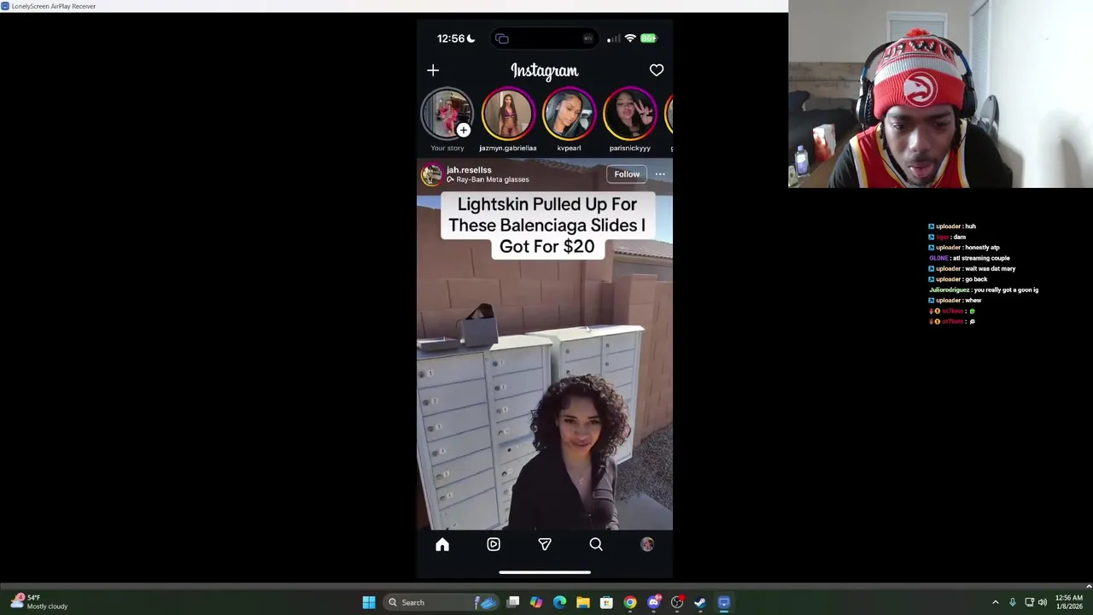The image size is (1093, 615).
Task: Show hidden system tray icons
Action: [x=996, y=602]
